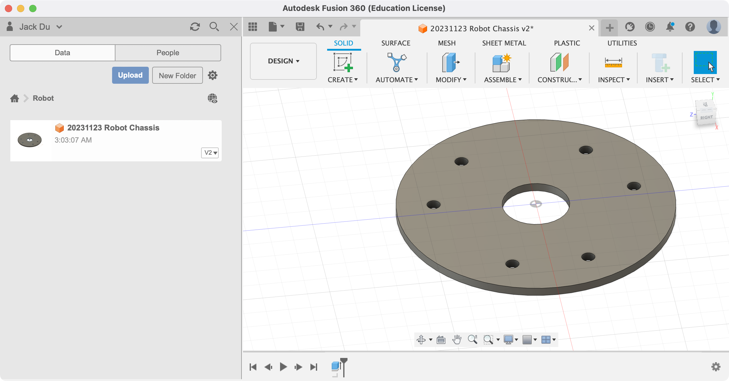Image resolution: width=729 pixels, height=381 pixels.
Task: Open the Job Status clock icon
Action: coord(650,27)
